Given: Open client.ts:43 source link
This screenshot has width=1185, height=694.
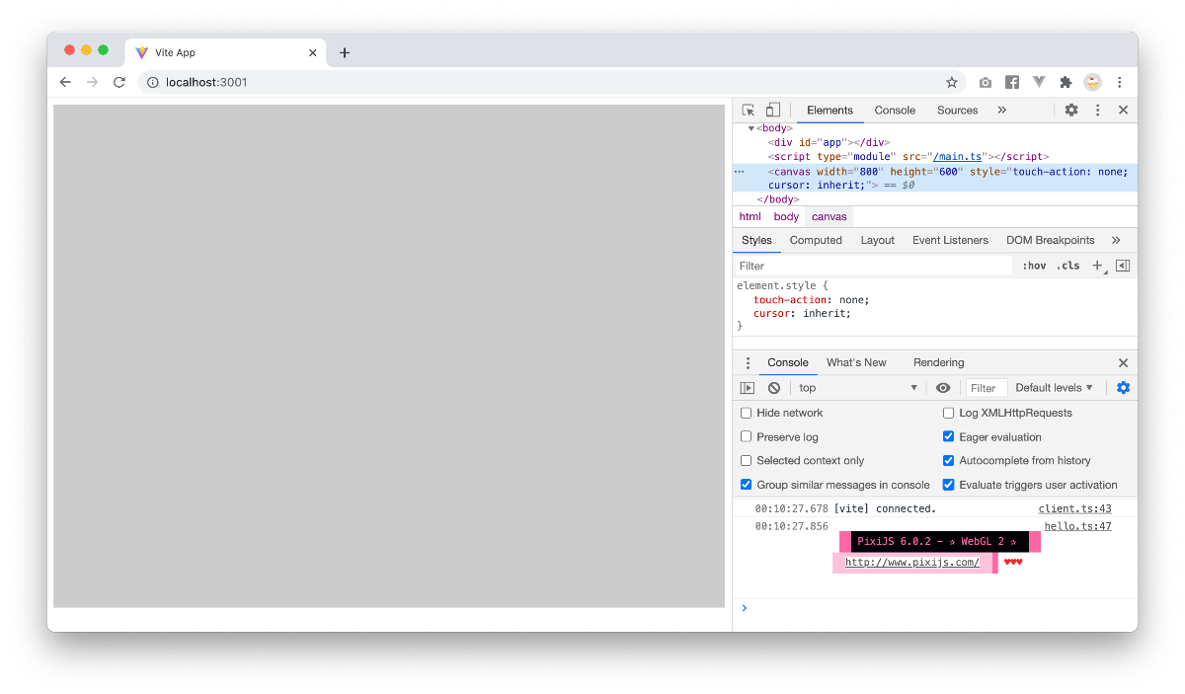Looking at the screenshot, I should [x=1074, y=508].
